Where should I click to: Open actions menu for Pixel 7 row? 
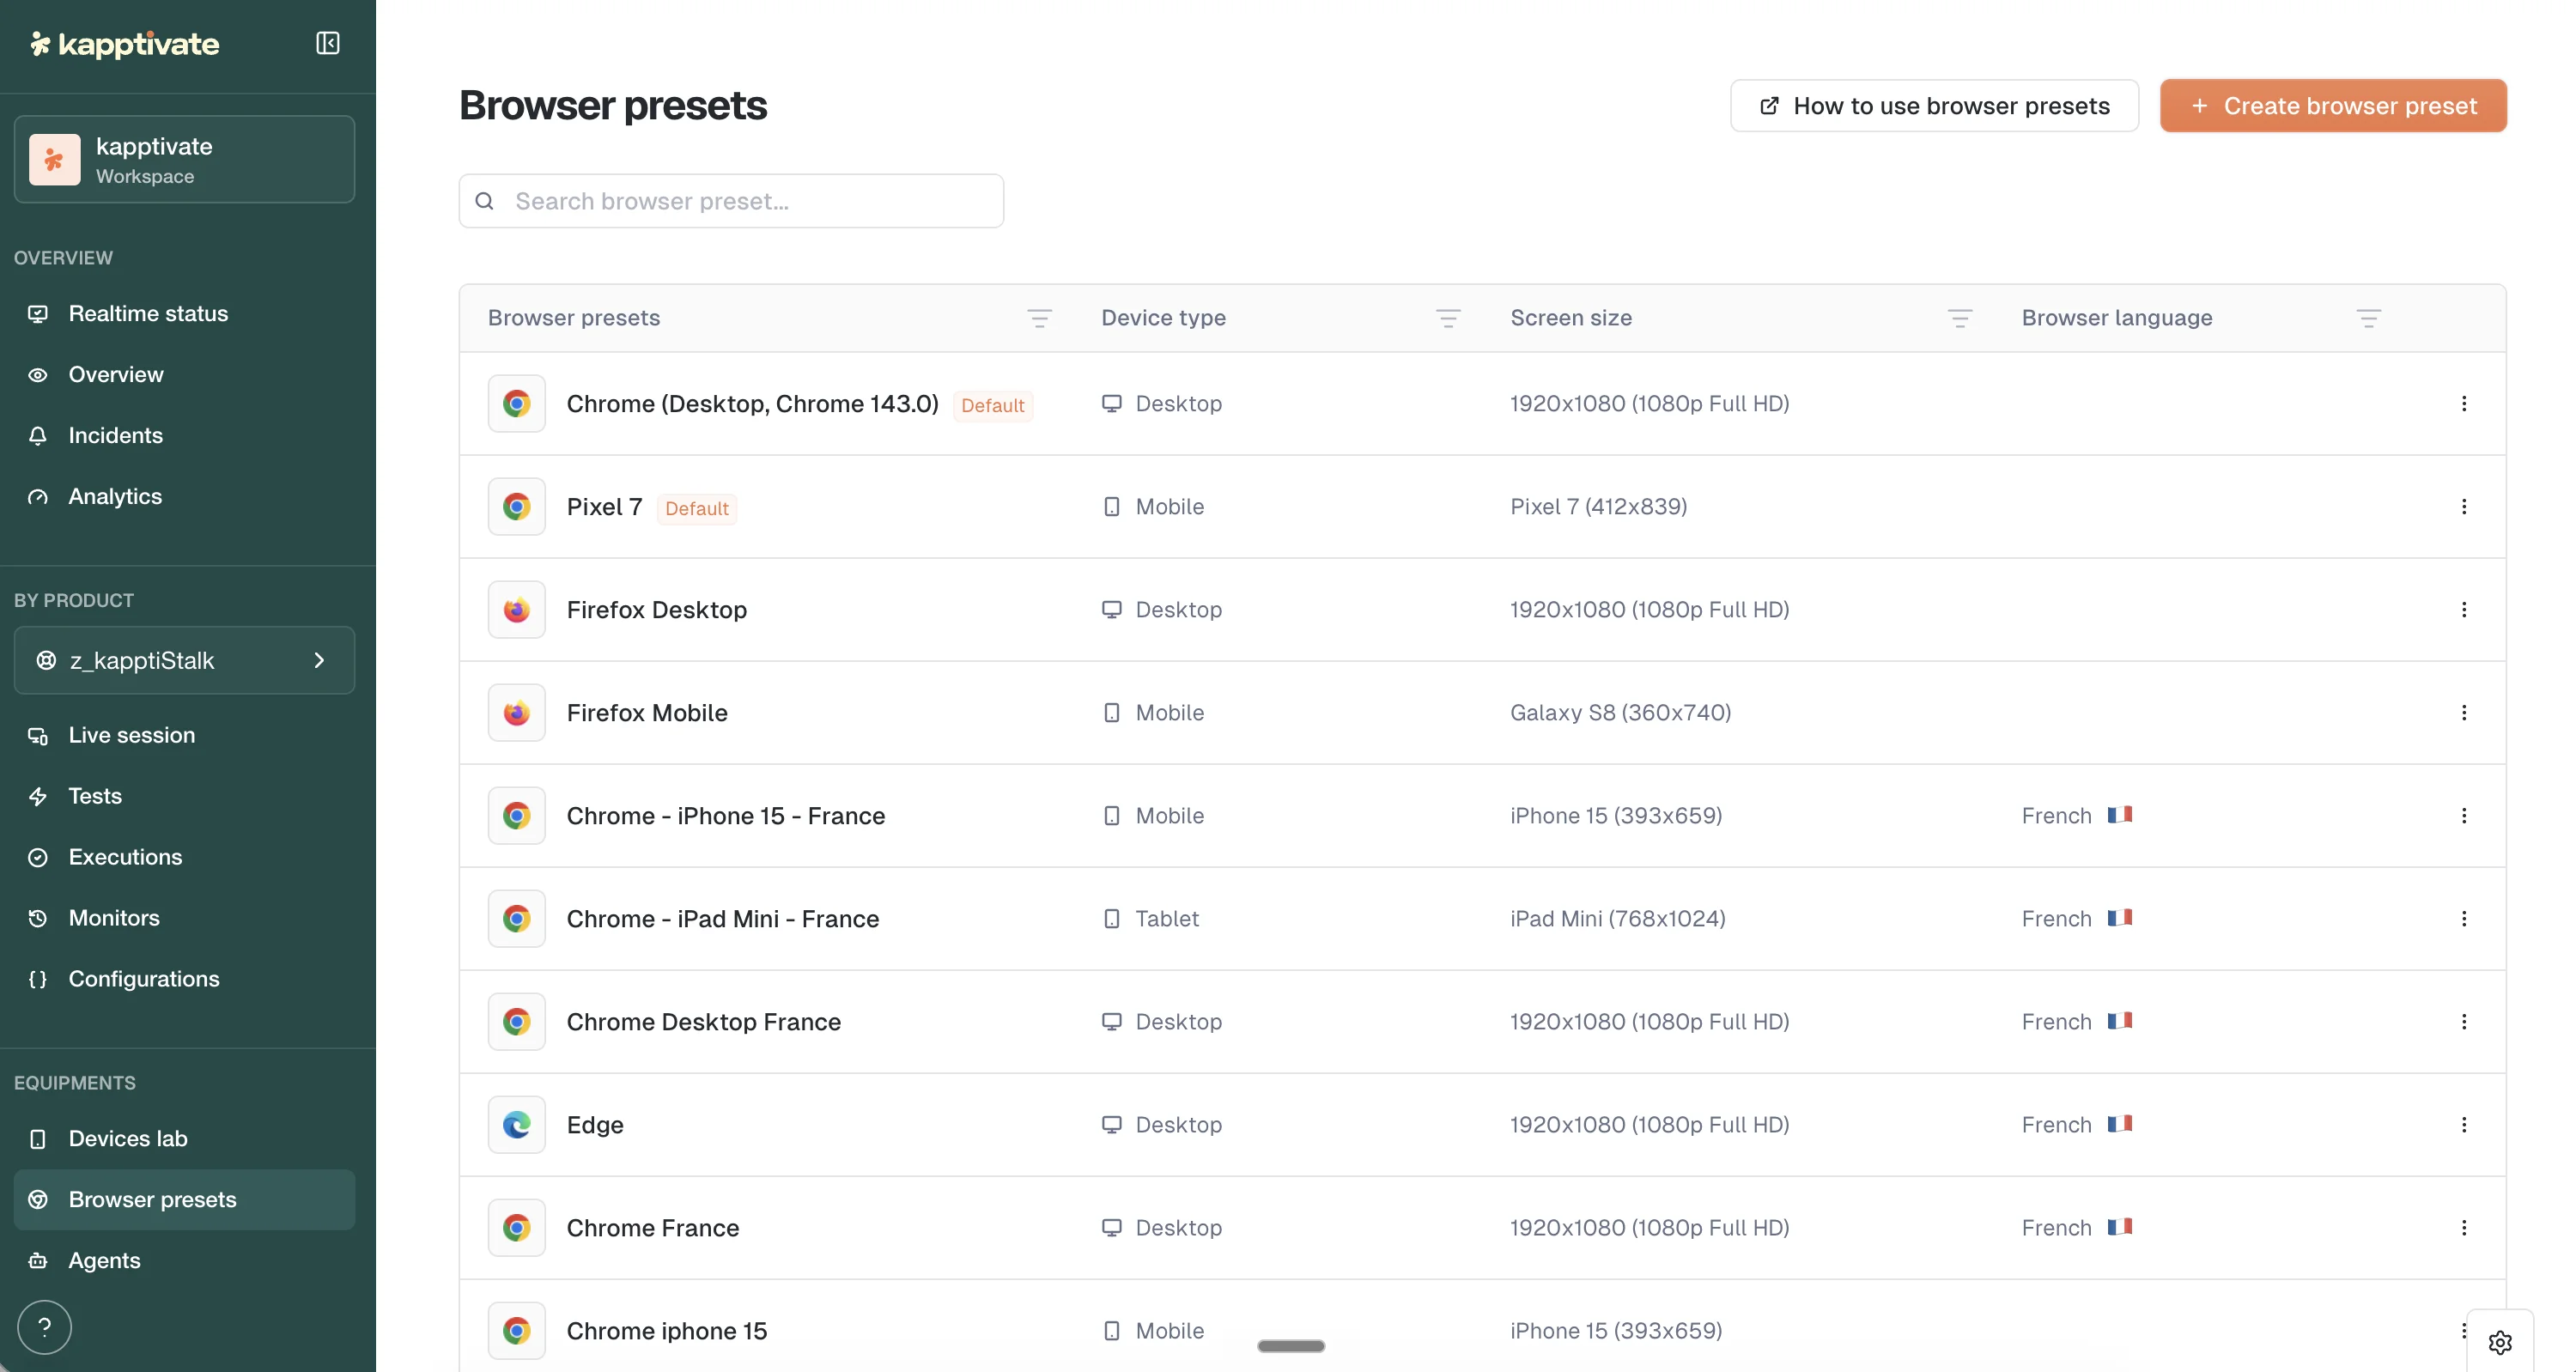2463,507
